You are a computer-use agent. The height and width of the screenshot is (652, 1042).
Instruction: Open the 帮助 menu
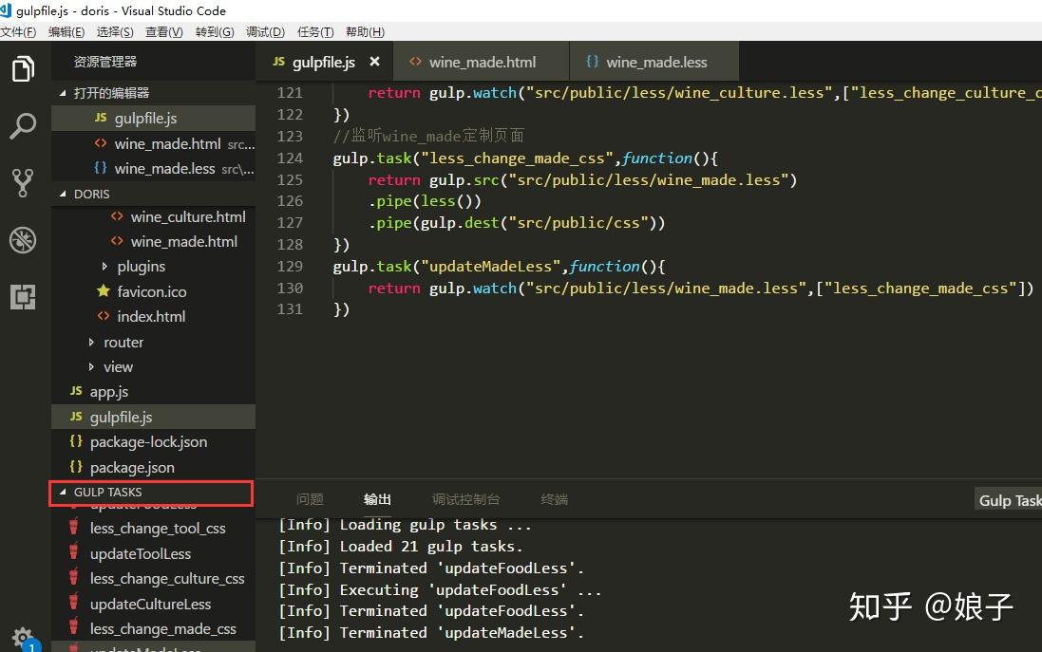(x=364, y=31)
